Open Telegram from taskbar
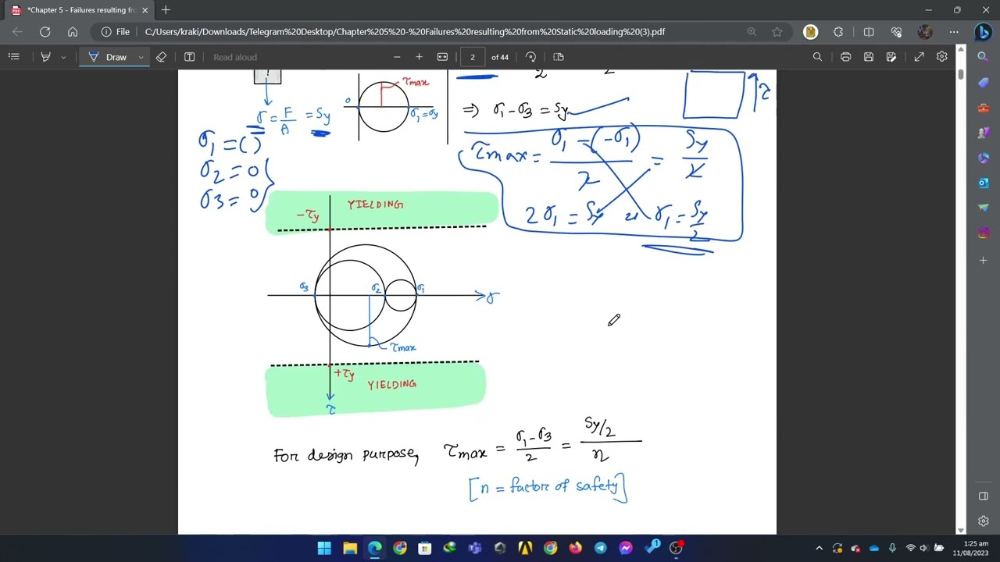 pos(600,548)
